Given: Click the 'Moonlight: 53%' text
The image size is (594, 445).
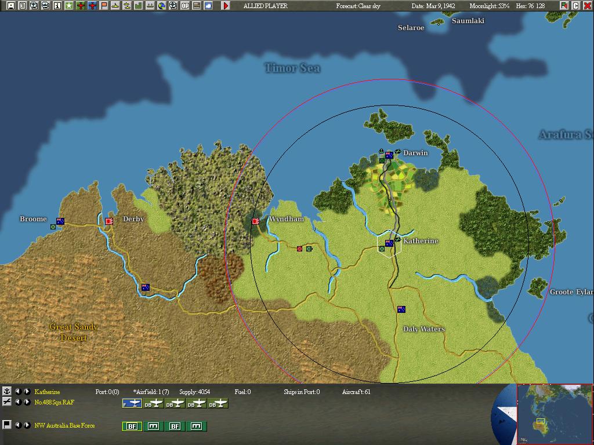Looking at the screenshot, I should pyautogui.click(x=489, y=6).
